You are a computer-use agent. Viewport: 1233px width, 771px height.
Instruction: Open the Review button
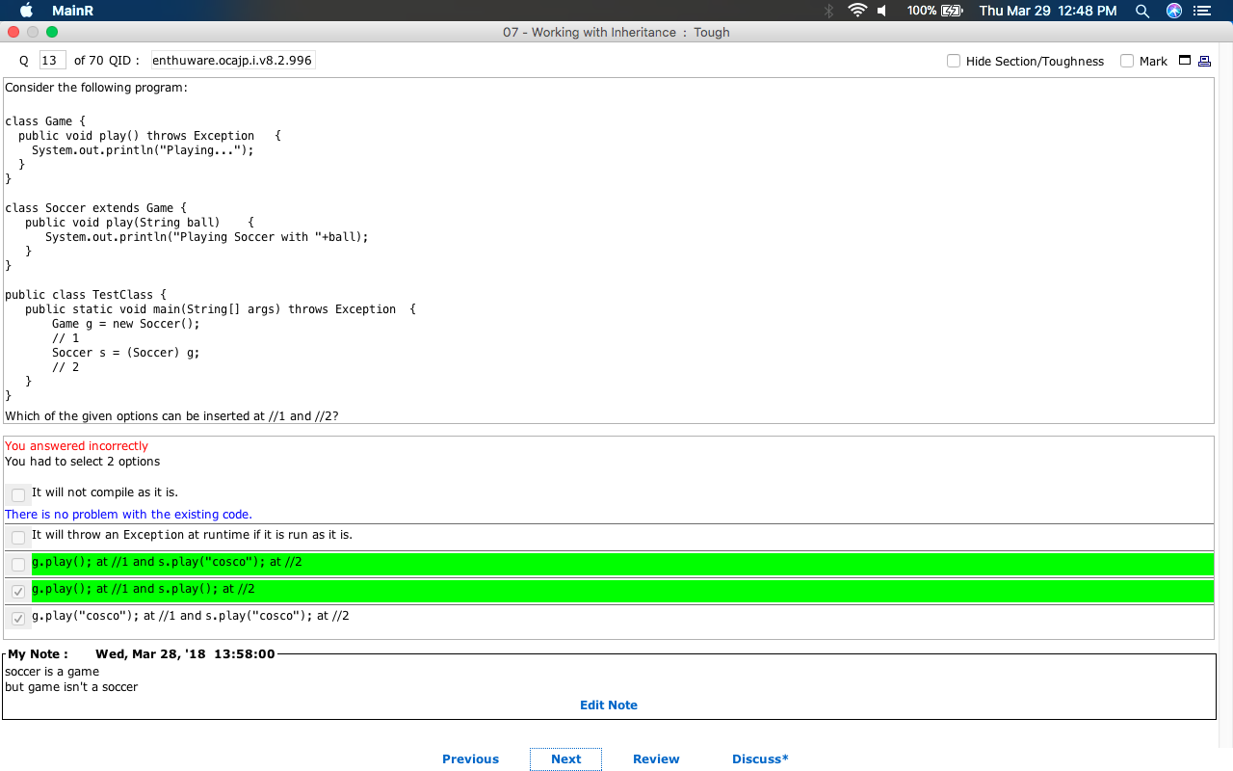click(x=656, y=759)
